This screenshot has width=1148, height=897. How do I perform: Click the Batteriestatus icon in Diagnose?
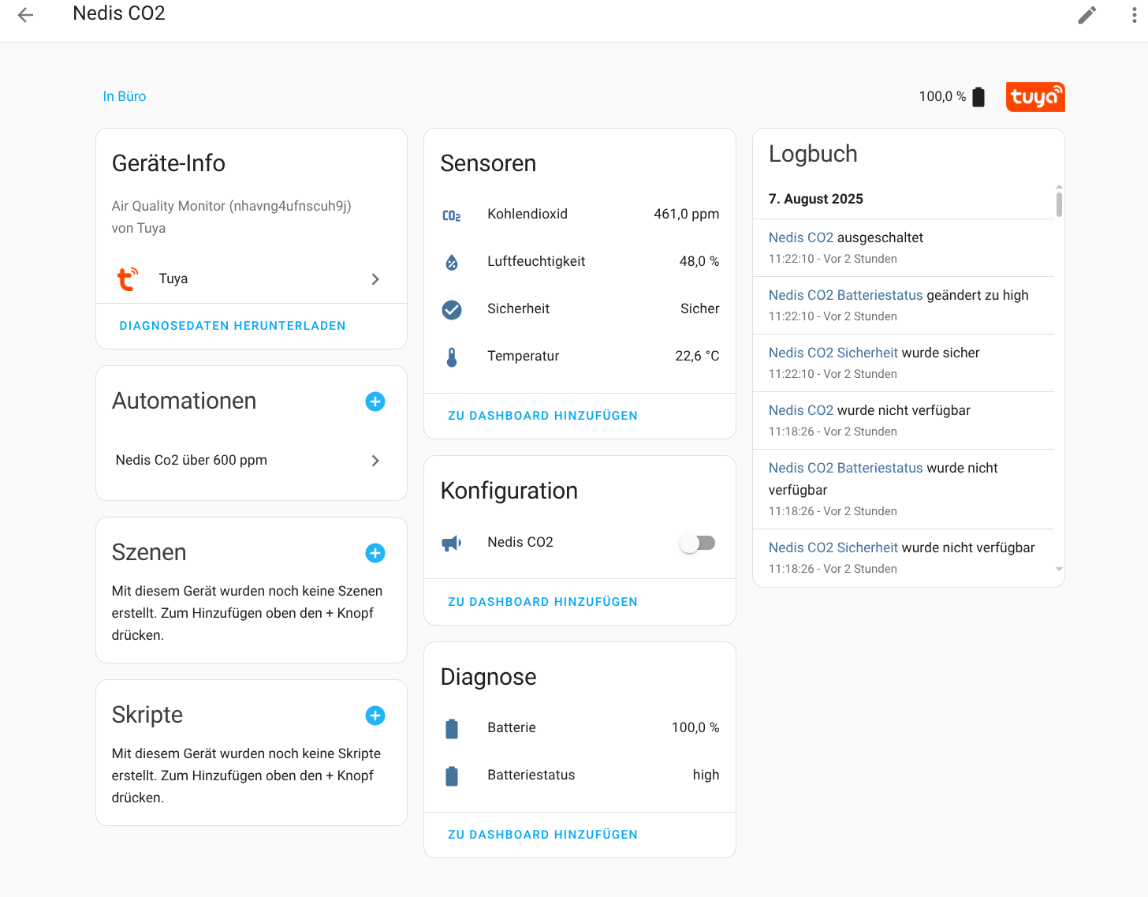pyautogui.click(x=452, y=776)
